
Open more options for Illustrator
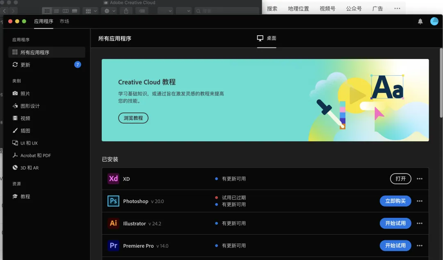pyautogui.click(x=420, y=223)
